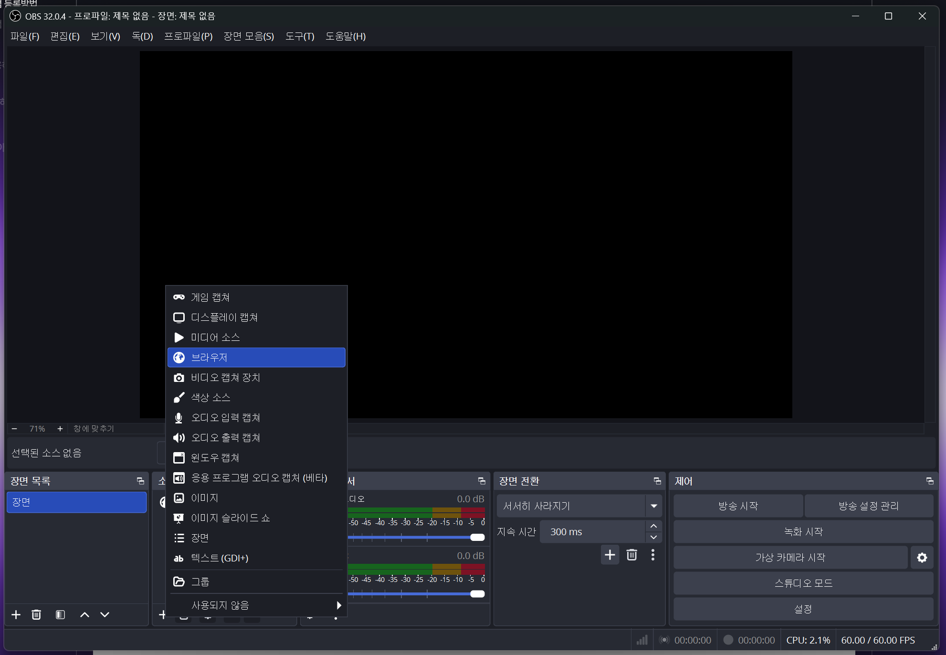
Task: Open the 편집(E) menu
Action: [x=65, y=36]
